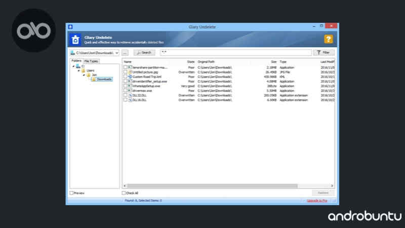Sort by the State column header
This screenshot has height=228, width=405.
click(191, 62)
